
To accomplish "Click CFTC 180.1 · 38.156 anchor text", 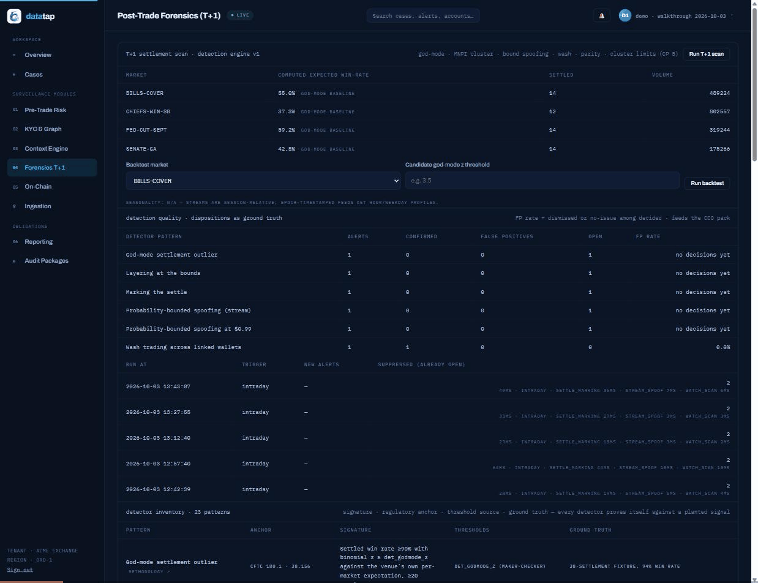I will coord(280,566).
